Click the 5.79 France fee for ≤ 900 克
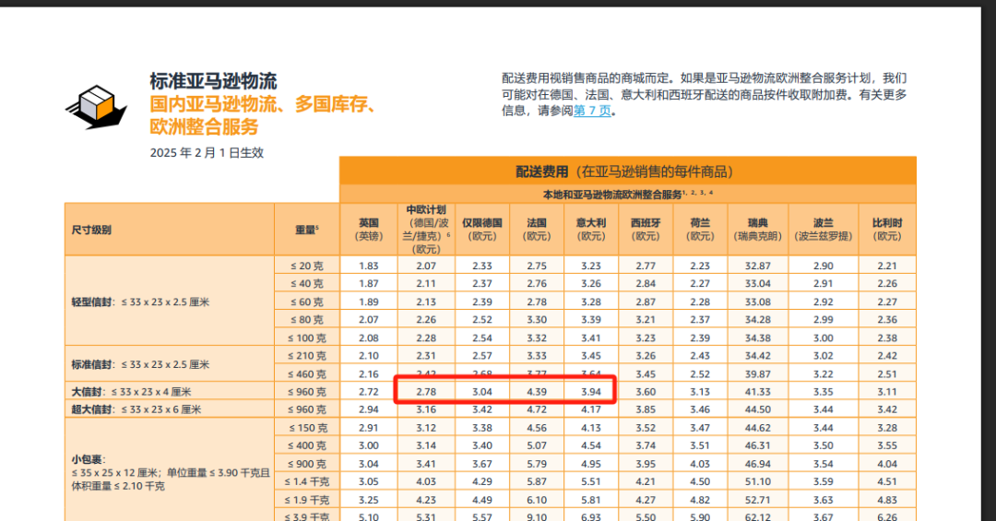This screenshot has width=996, height=521. (537, 464)
